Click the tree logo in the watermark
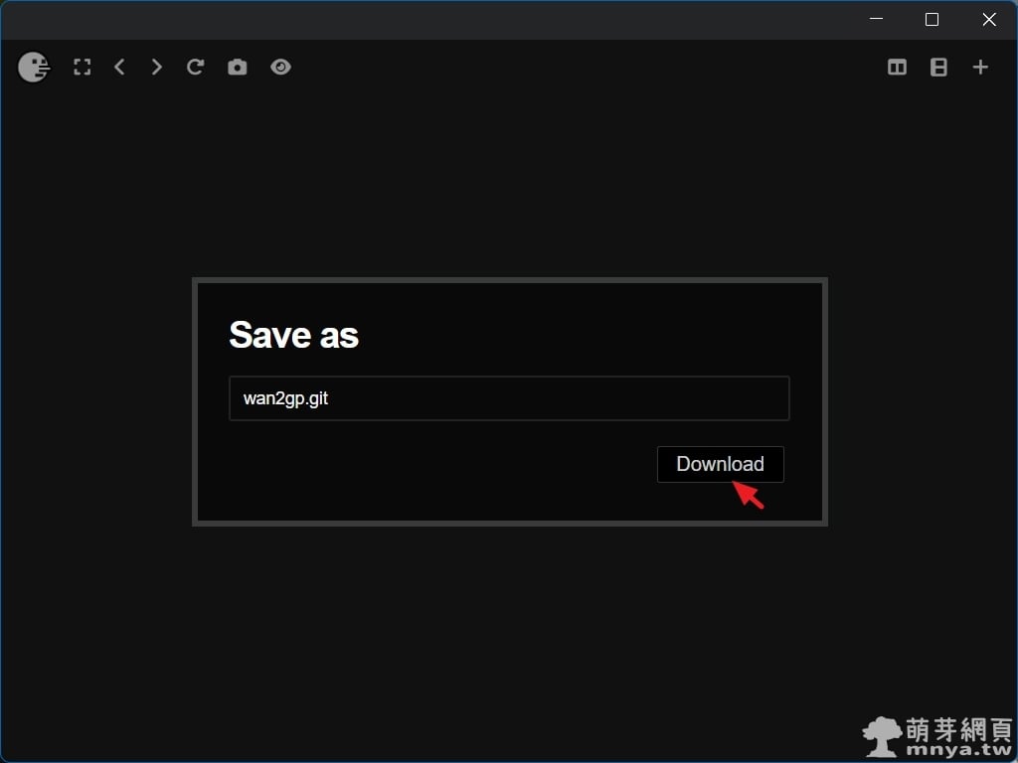Image resolution: width=1018 pixels, height=763 pixels. (x=882, y=736)
